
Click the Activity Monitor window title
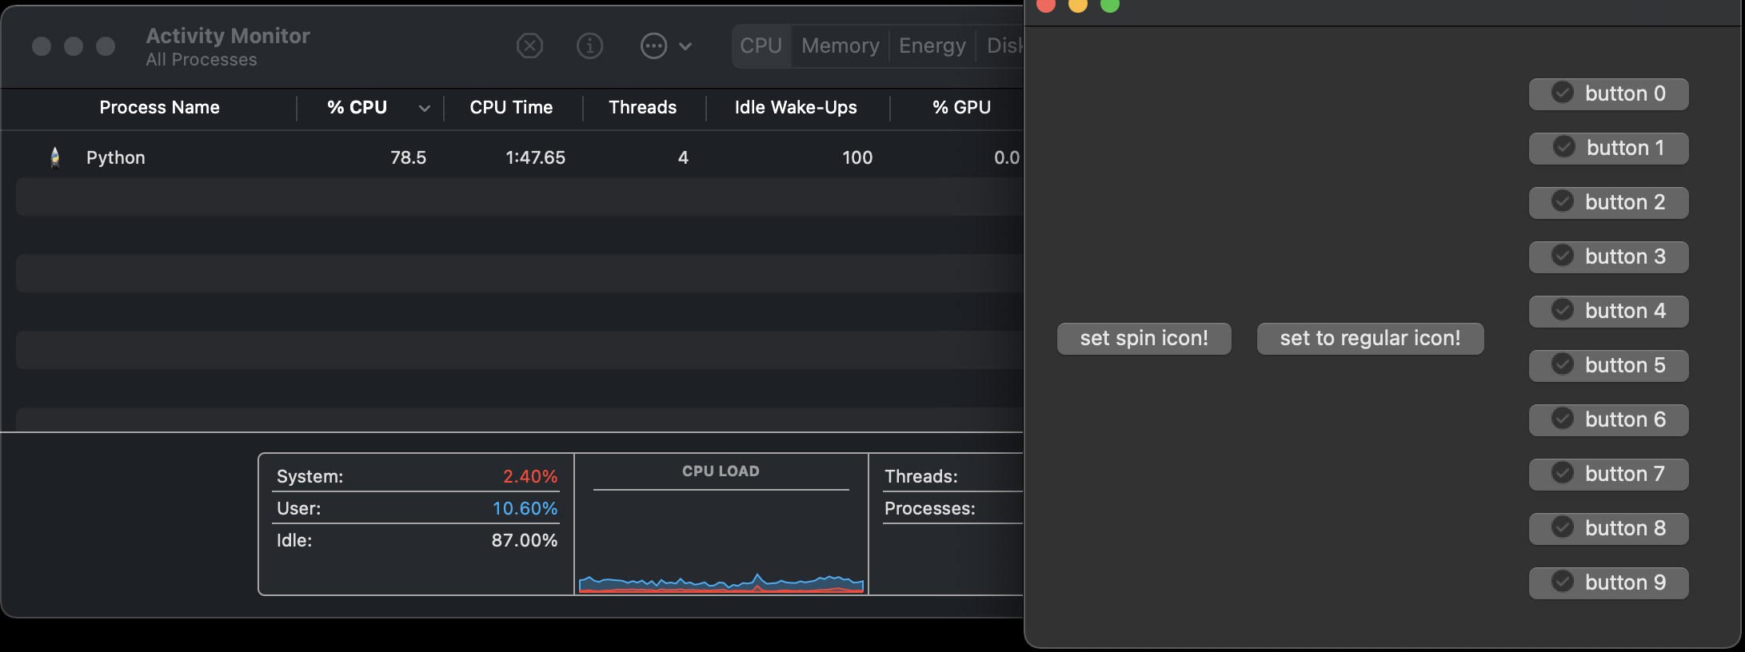(x=228, y=36)
